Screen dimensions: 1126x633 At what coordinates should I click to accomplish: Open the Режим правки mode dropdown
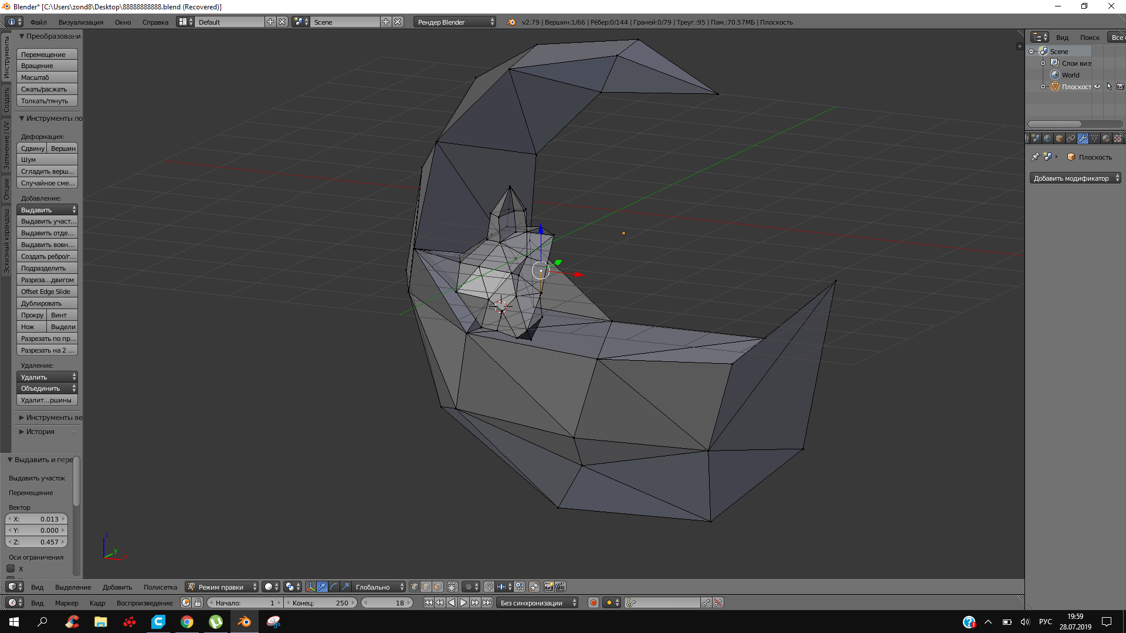222,587
